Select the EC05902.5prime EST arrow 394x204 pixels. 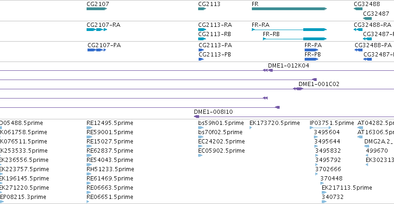tap(200, 155)
